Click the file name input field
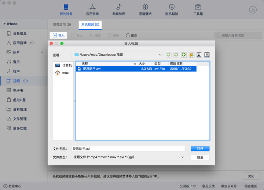Screen dimensions: 264x190 coord(128,149)
